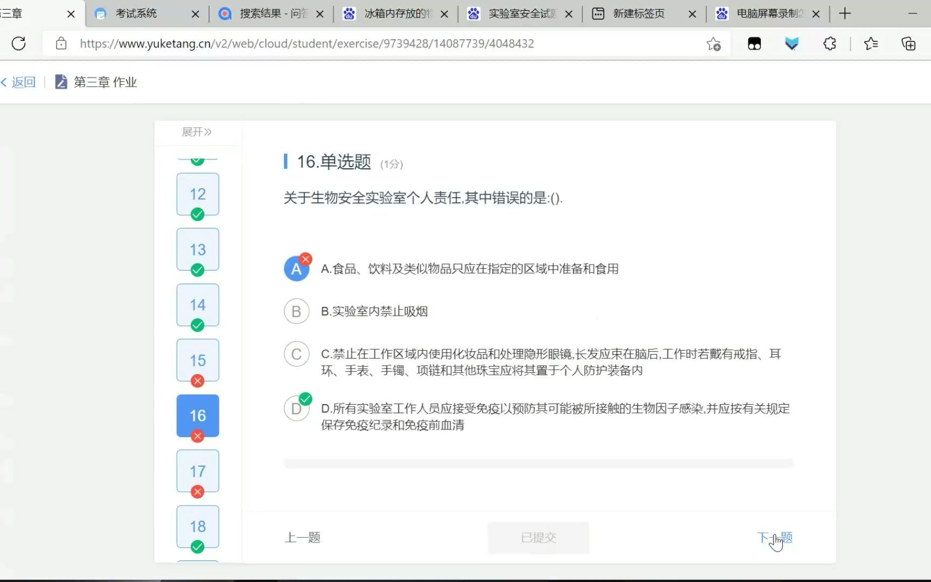The image size is (931, 582).
Task: Open the extensions puzzle-piece icon
Action: [x=830, y=44]
